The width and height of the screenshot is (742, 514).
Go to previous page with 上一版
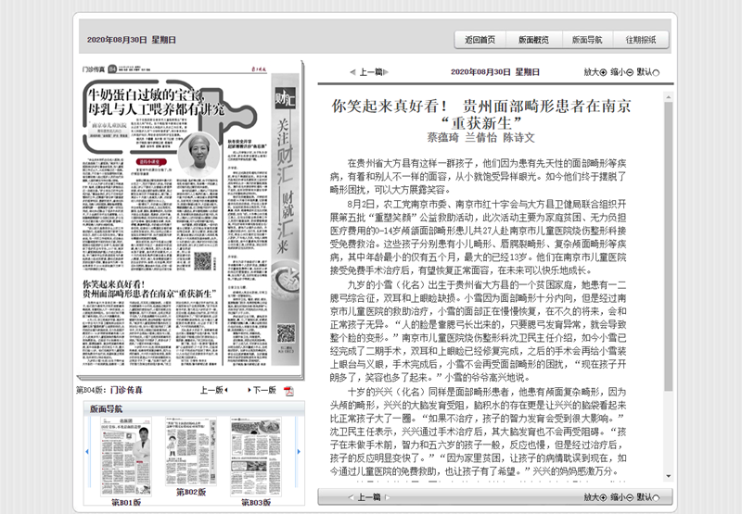(214, 390)
